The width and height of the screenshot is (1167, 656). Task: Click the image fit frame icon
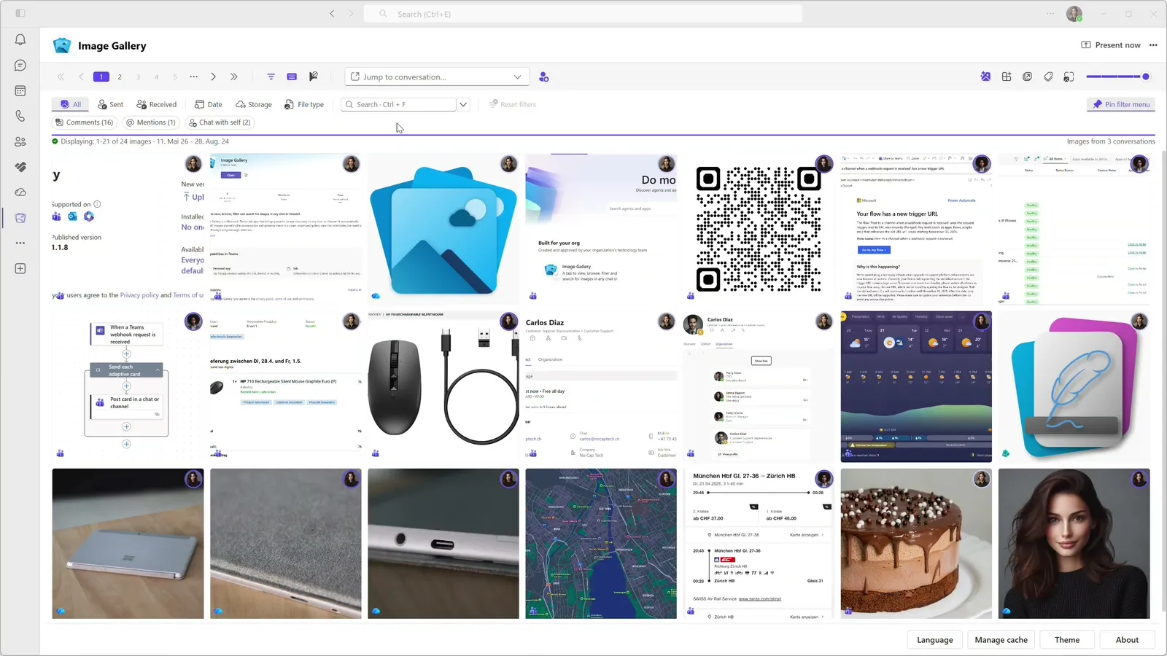[x=1069, y=77]
